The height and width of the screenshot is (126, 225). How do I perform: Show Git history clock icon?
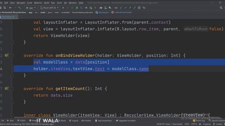(139, 8)
